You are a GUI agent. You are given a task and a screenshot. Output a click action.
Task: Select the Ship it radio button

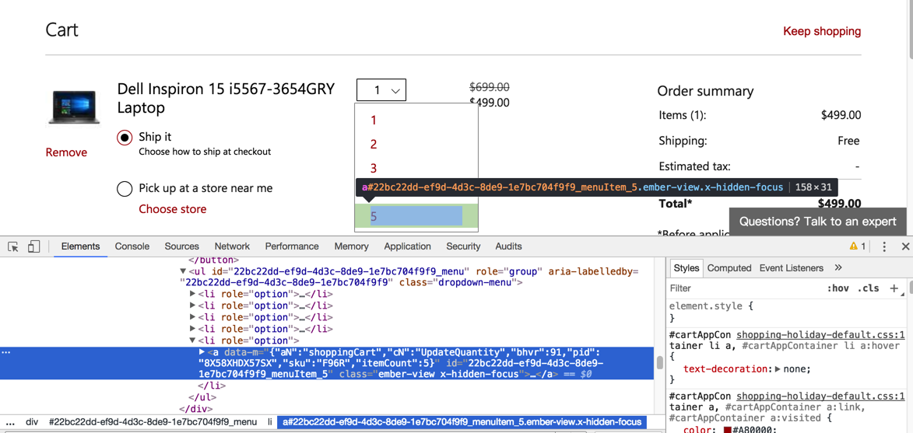tap(125, 138)
